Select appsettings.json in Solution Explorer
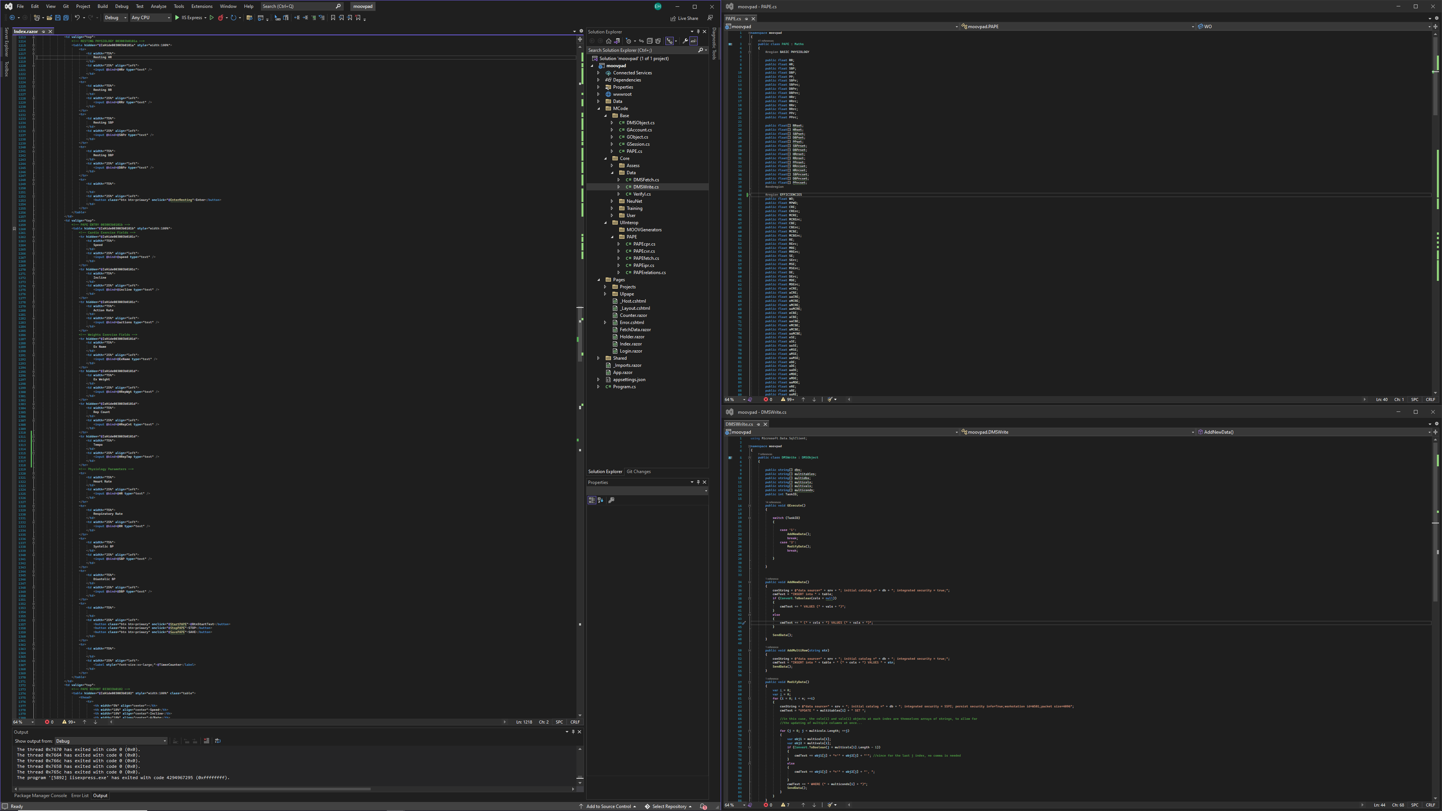 point(629,380)
